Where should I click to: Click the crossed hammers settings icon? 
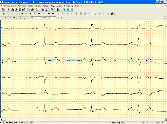(x=112, y=14)
